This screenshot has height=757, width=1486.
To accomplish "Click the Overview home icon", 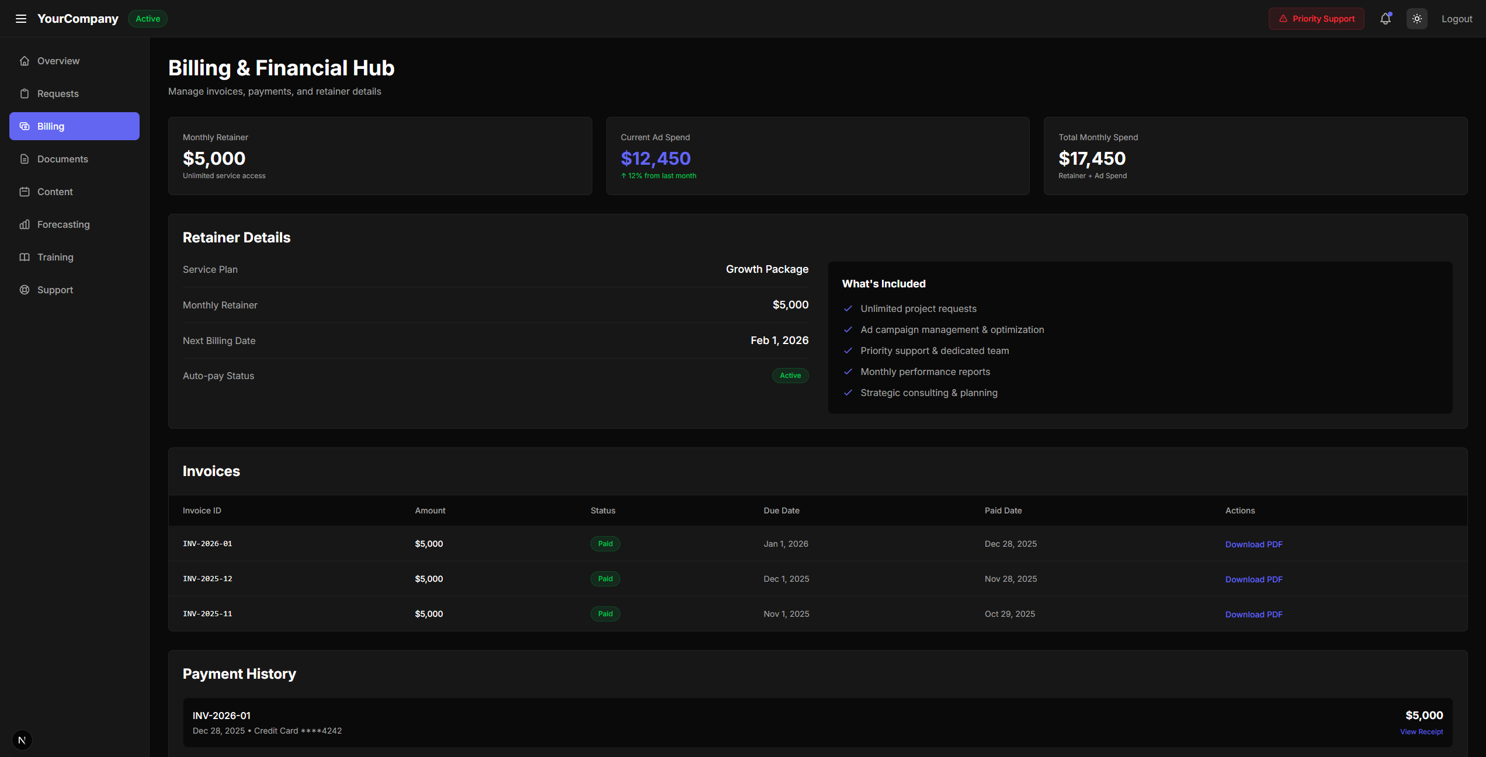I will (25, 61).
